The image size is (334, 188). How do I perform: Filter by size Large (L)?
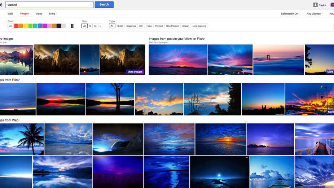(100, 26)
